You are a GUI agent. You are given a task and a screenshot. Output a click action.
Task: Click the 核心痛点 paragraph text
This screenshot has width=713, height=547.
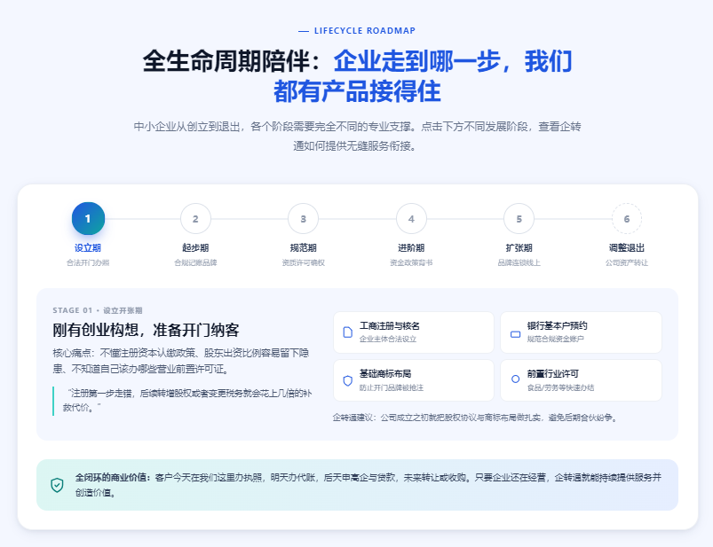coord(181,361)
